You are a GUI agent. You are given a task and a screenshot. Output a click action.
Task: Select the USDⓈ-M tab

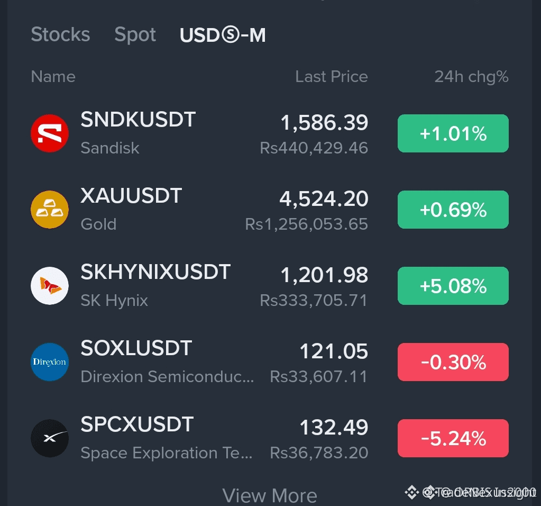pos(223,35)
